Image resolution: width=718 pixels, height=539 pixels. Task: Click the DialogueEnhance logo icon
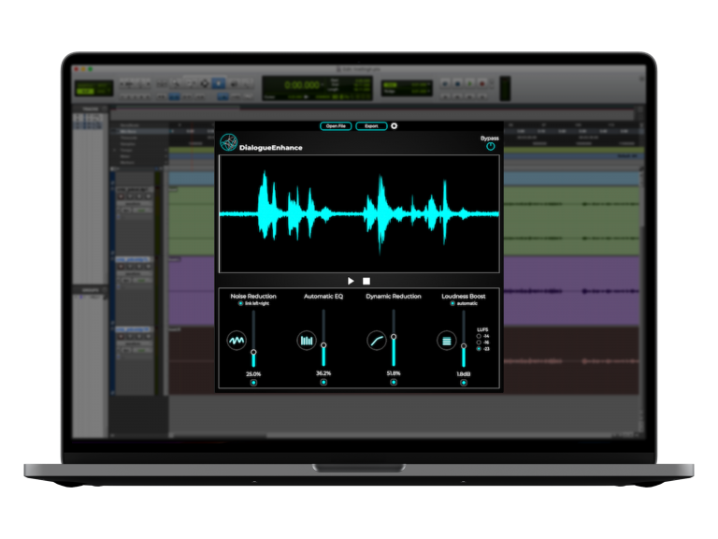pos(228,142)
